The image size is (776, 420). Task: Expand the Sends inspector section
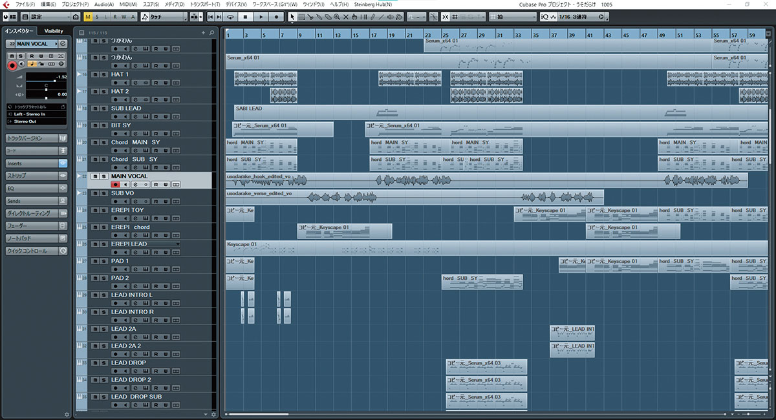point(36,201)
